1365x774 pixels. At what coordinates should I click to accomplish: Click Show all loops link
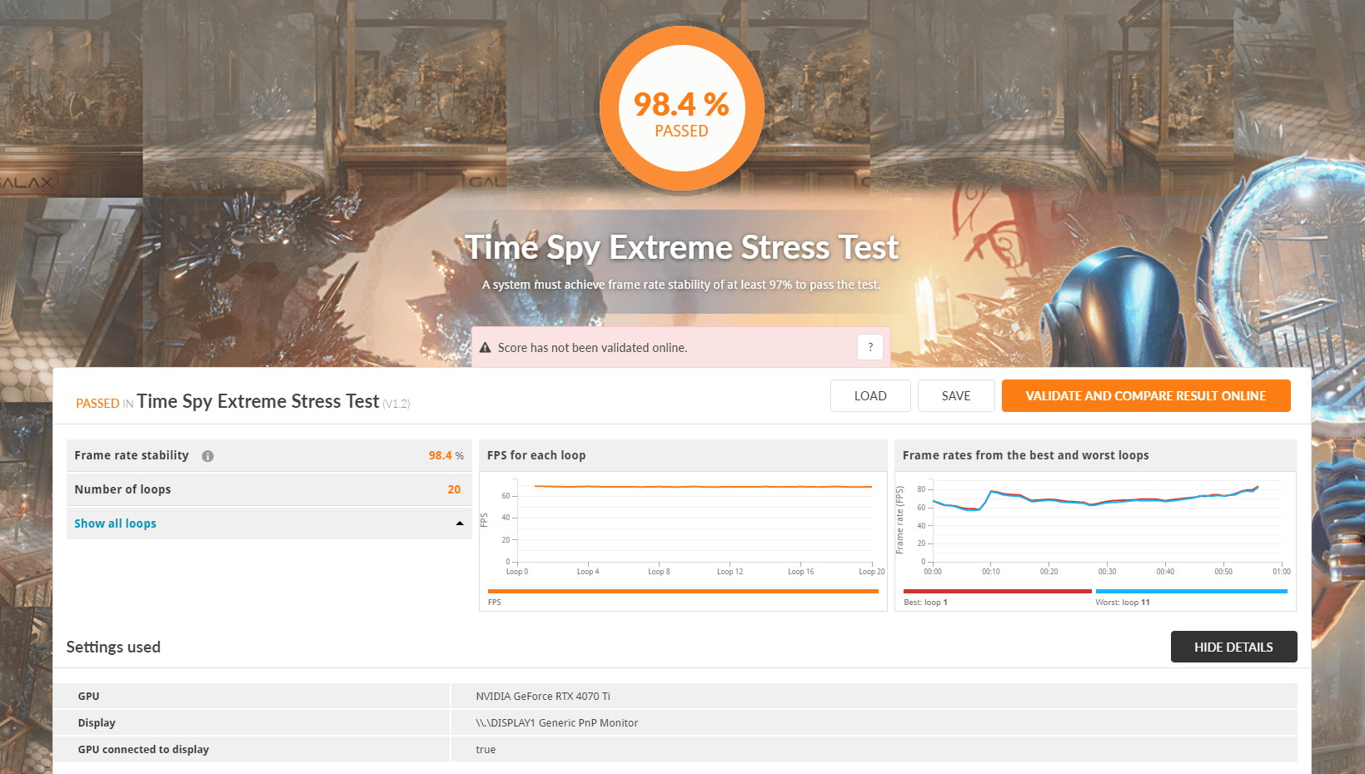click(x=115, y=523)
